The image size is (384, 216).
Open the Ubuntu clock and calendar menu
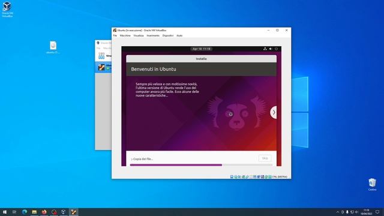202,49
